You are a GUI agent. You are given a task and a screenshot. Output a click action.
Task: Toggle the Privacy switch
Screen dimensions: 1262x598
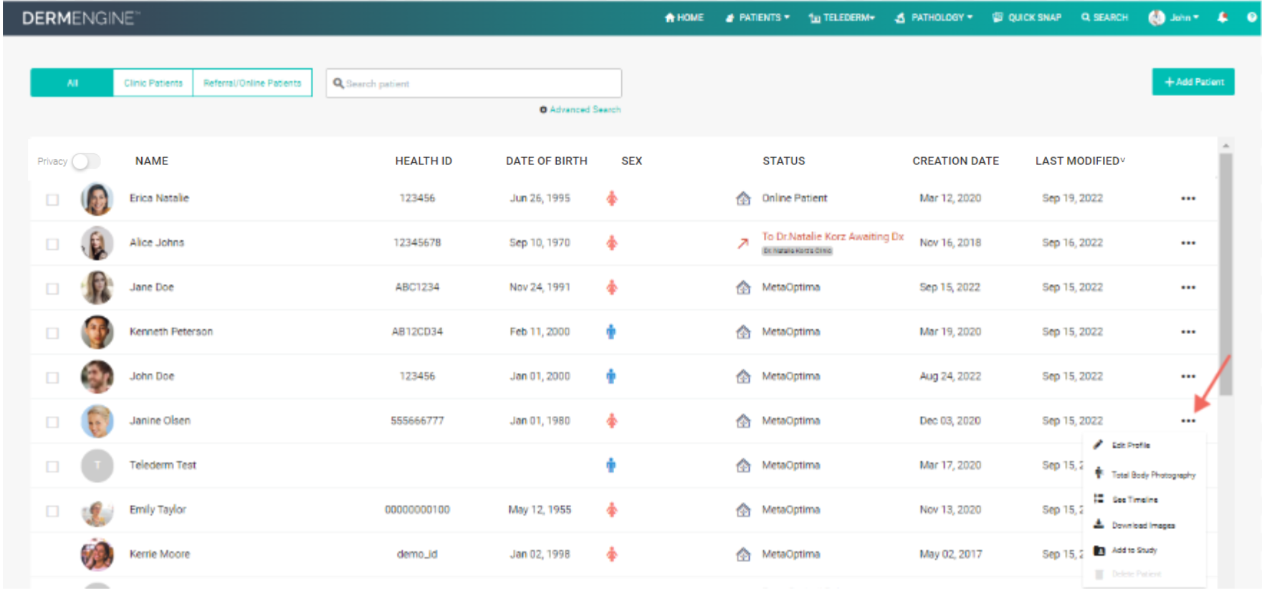click(85, 161)
